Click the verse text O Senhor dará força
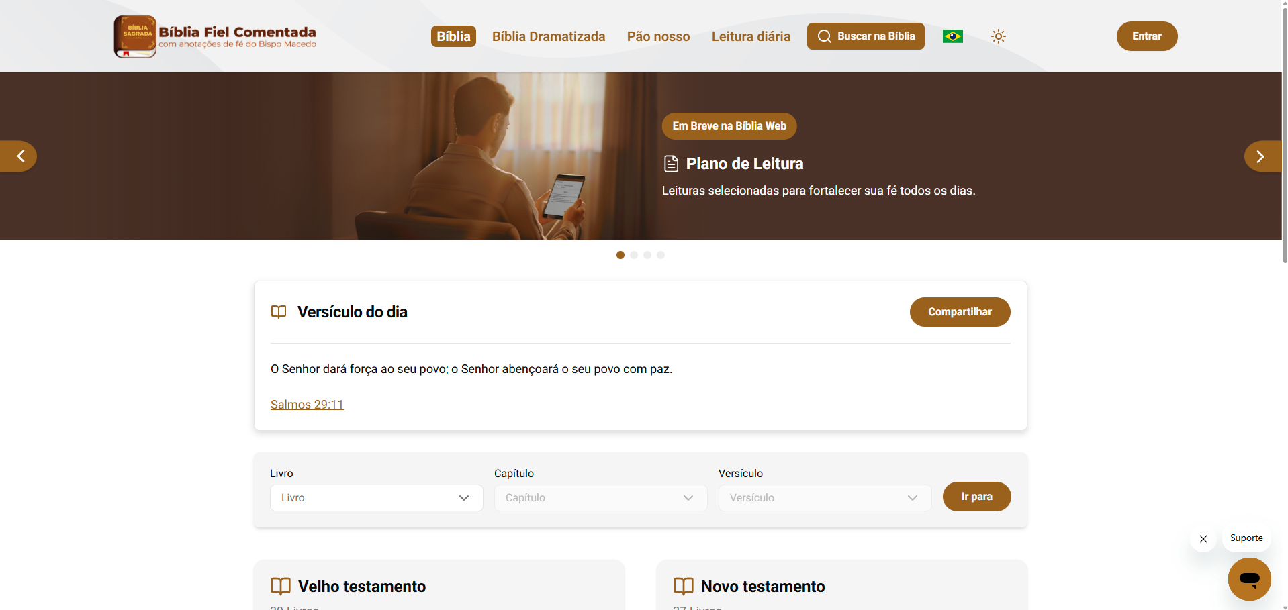The width and height of the screenshot is (1288, 610). (x=471, y=369)
